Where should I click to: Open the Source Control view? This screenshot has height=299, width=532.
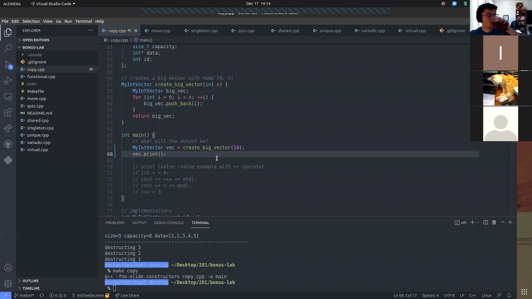click(8, 65)
